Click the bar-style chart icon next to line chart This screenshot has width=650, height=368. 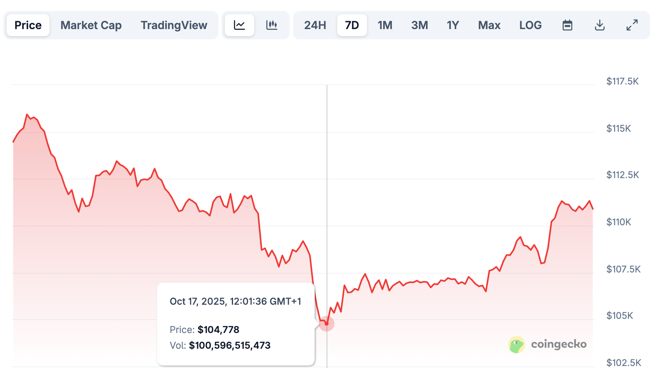click(x=272, y=25)
